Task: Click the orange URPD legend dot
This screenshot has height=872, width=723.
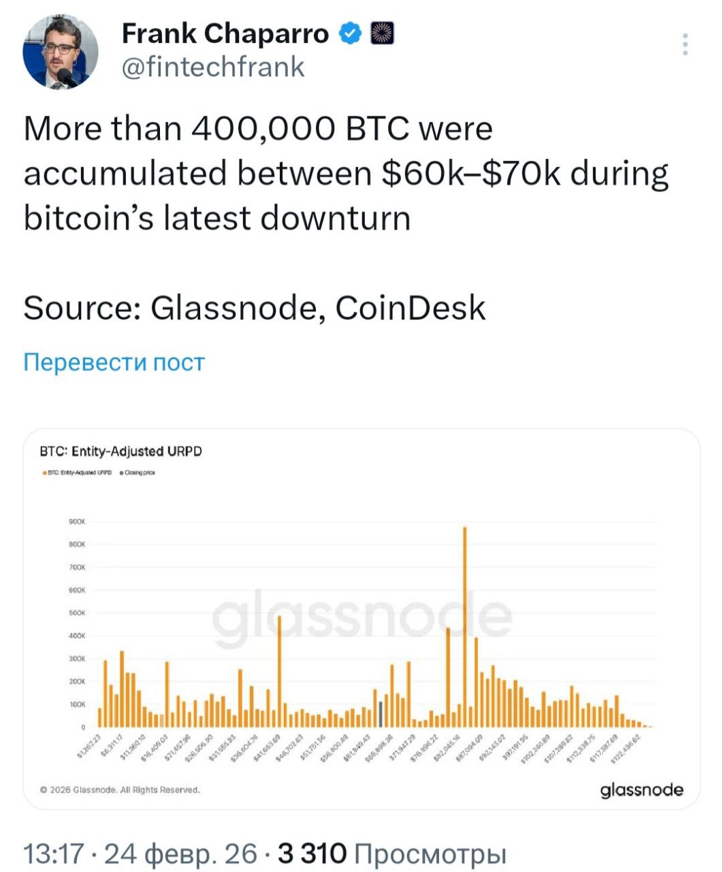Action: pyautogui.click(x=44, y=472)
